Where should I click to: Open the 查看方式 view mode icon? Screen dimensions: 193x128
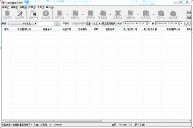click(75, 15)
